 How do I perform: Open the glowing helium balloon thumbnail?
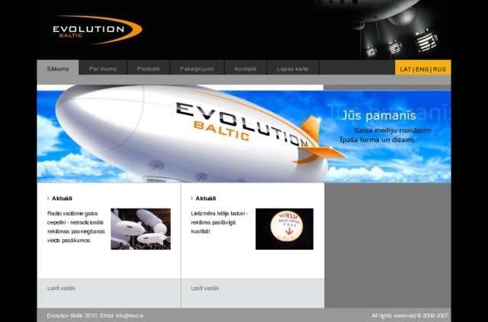click(x=284, y=229)
